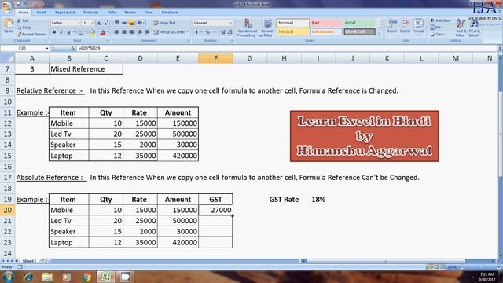Click the Font Color red A
Viewport: 503px width, 283px height.
click(x=103, y=32)
